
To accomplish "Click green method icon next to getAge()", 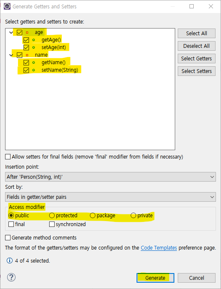I will pos(34,40).
